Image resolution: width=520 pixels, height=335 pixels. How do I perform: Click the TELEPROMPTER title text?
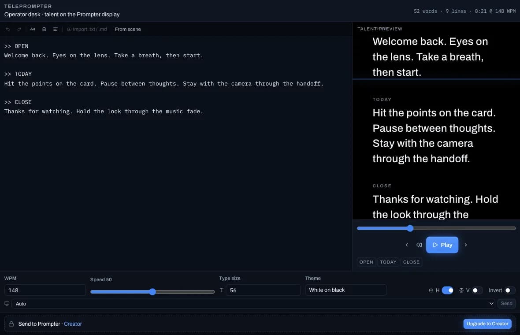tap(28, 6)
